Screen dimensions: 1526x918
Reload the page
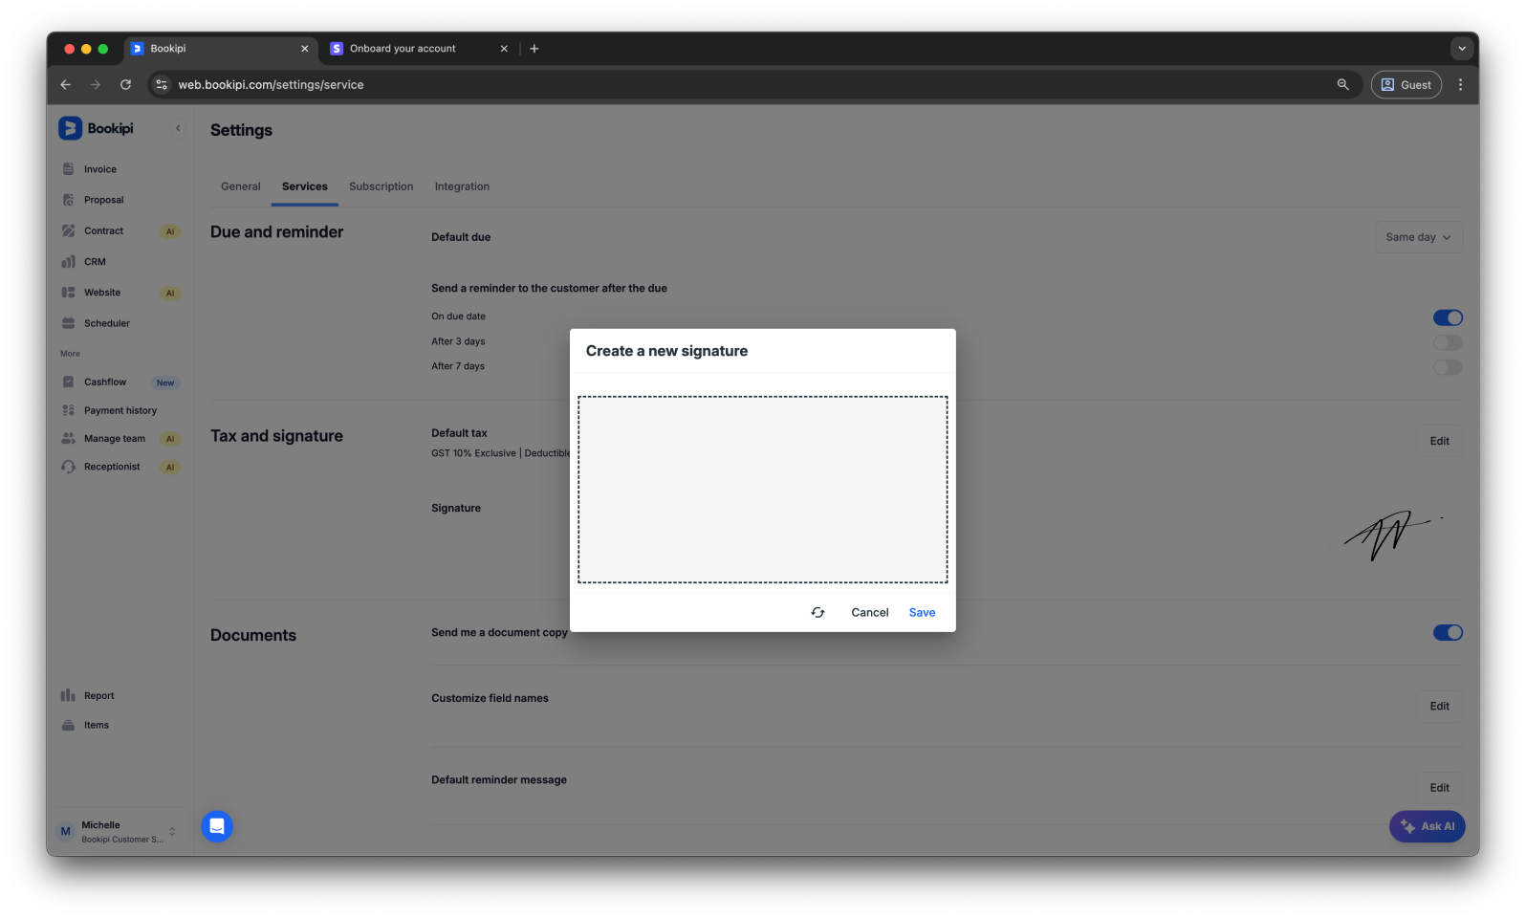[125, 84]
